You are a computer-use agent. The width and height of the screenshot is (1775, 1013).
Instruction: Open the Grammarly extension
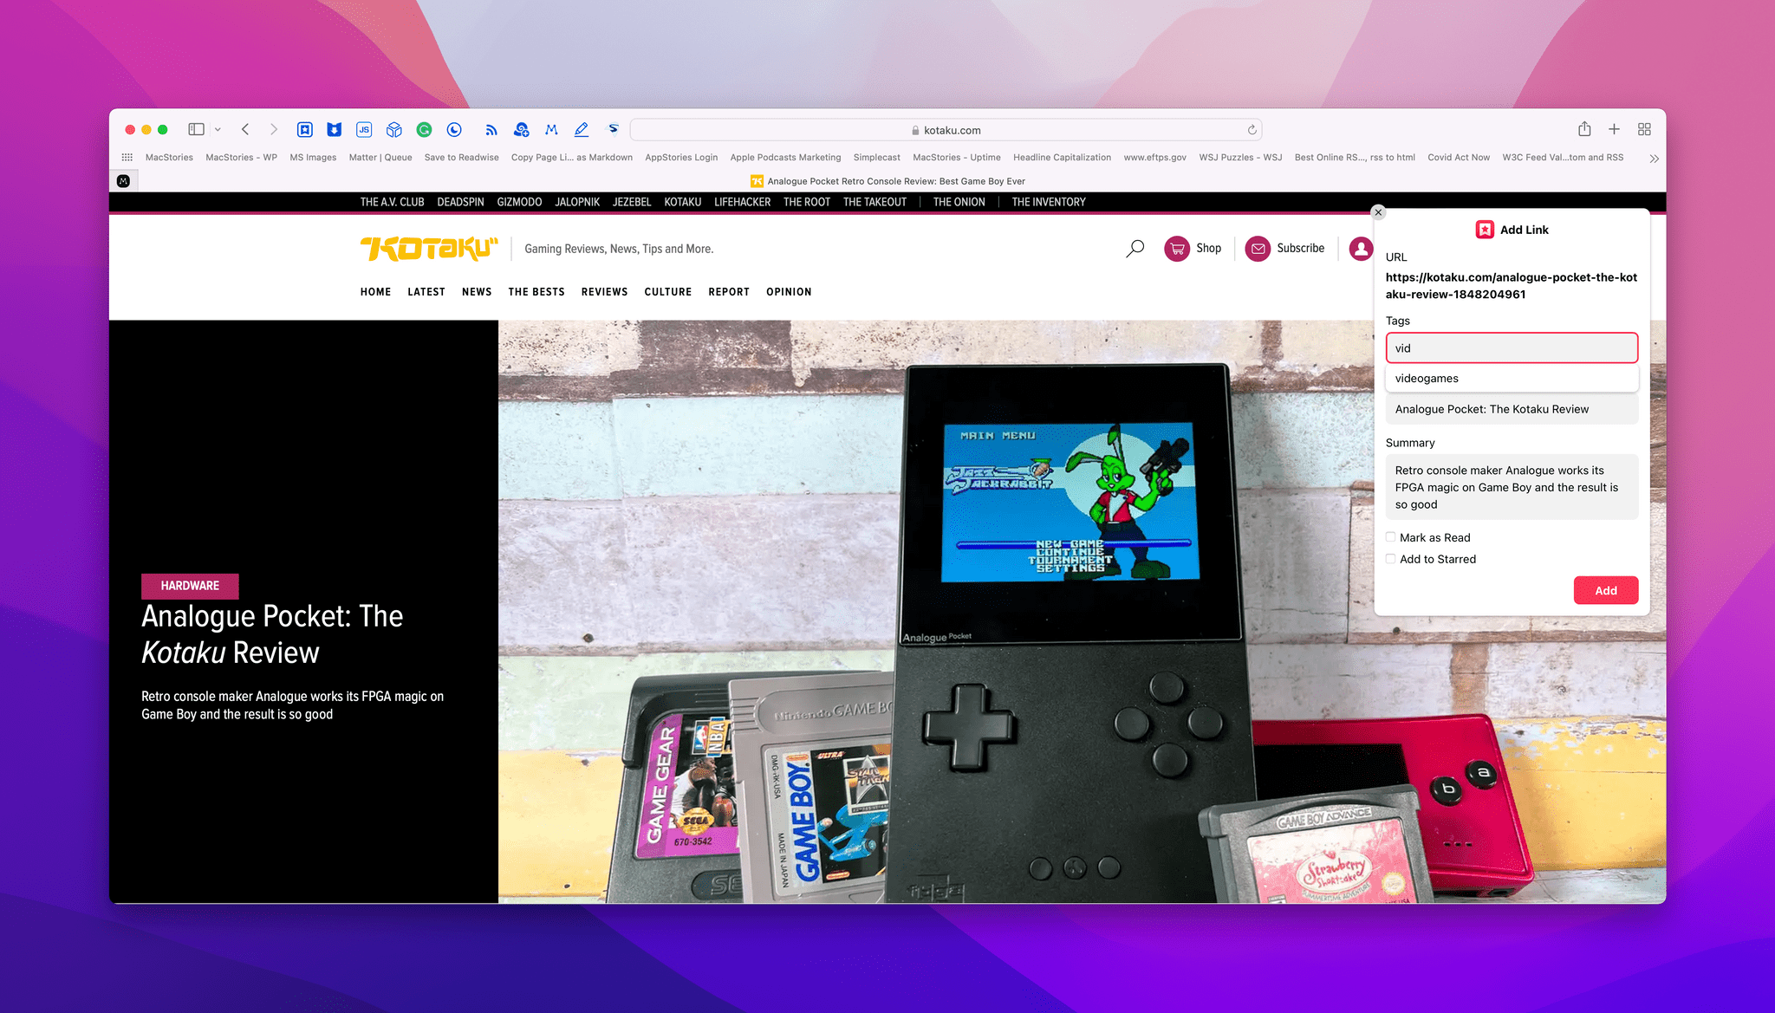[424, 129]
